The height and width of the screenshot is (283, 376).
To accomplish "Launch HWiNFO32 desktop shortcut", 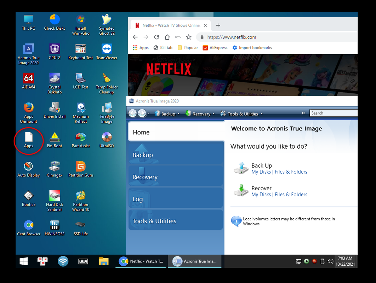I will 55,228.
